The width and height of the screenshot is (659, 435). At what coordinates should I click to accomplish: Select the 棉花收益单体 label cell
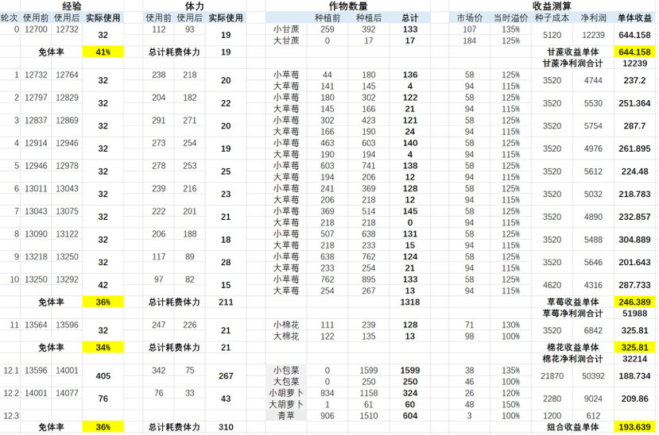573,348
